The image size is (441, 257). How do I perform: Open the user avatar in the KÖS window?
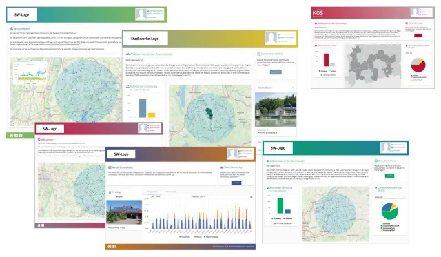[x=415, y=12]
